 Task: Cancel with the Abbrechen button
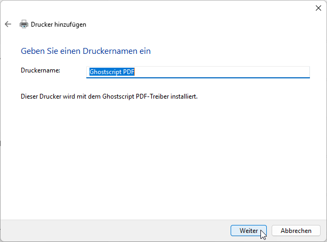(x=296, y=231)
